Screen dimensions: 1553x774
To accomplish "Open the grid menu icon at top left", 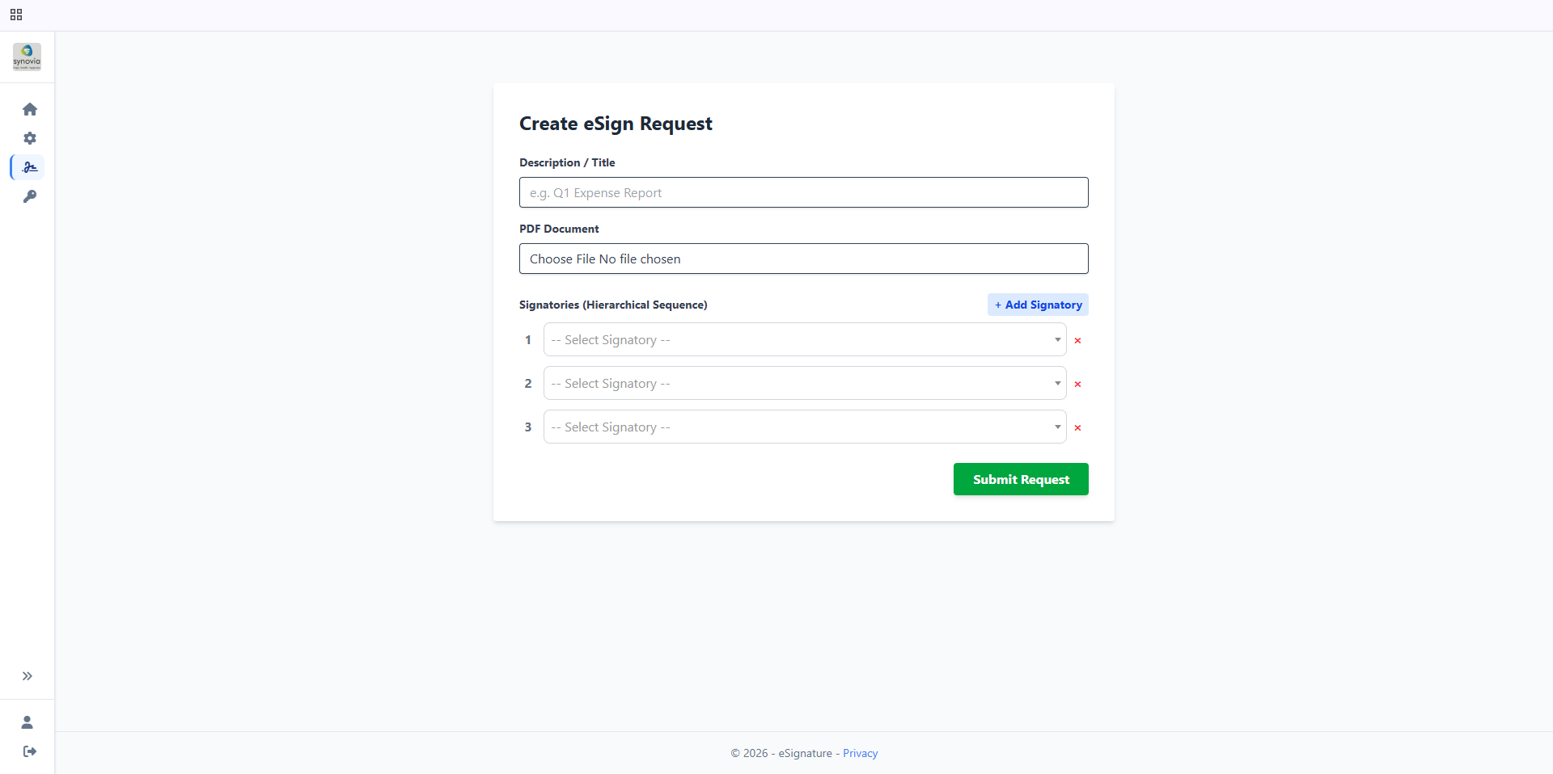I will tap(16, 15).
